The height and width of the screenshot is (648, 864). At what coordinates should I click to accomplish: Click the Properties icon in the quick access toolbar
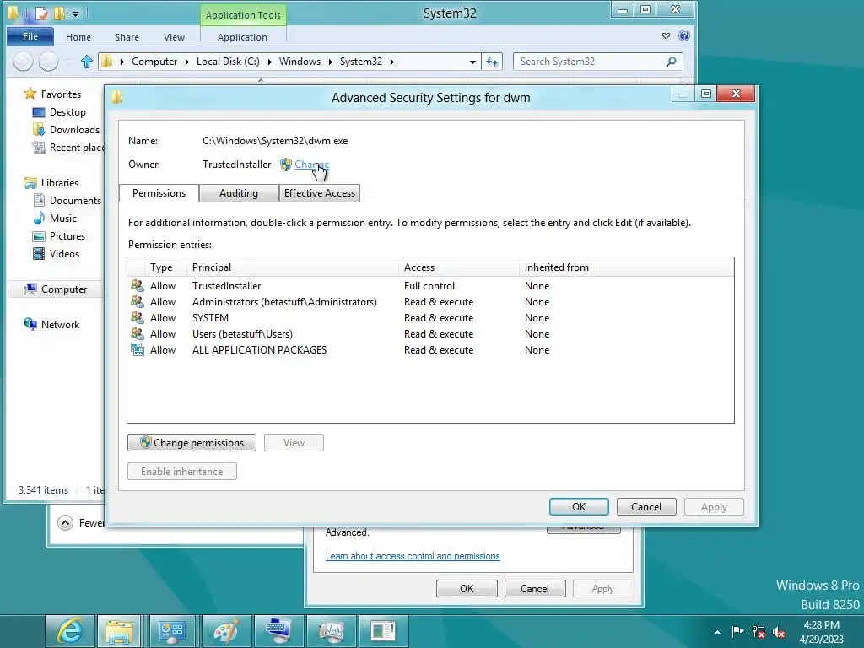pyautogui.click(x=42, y=13)
